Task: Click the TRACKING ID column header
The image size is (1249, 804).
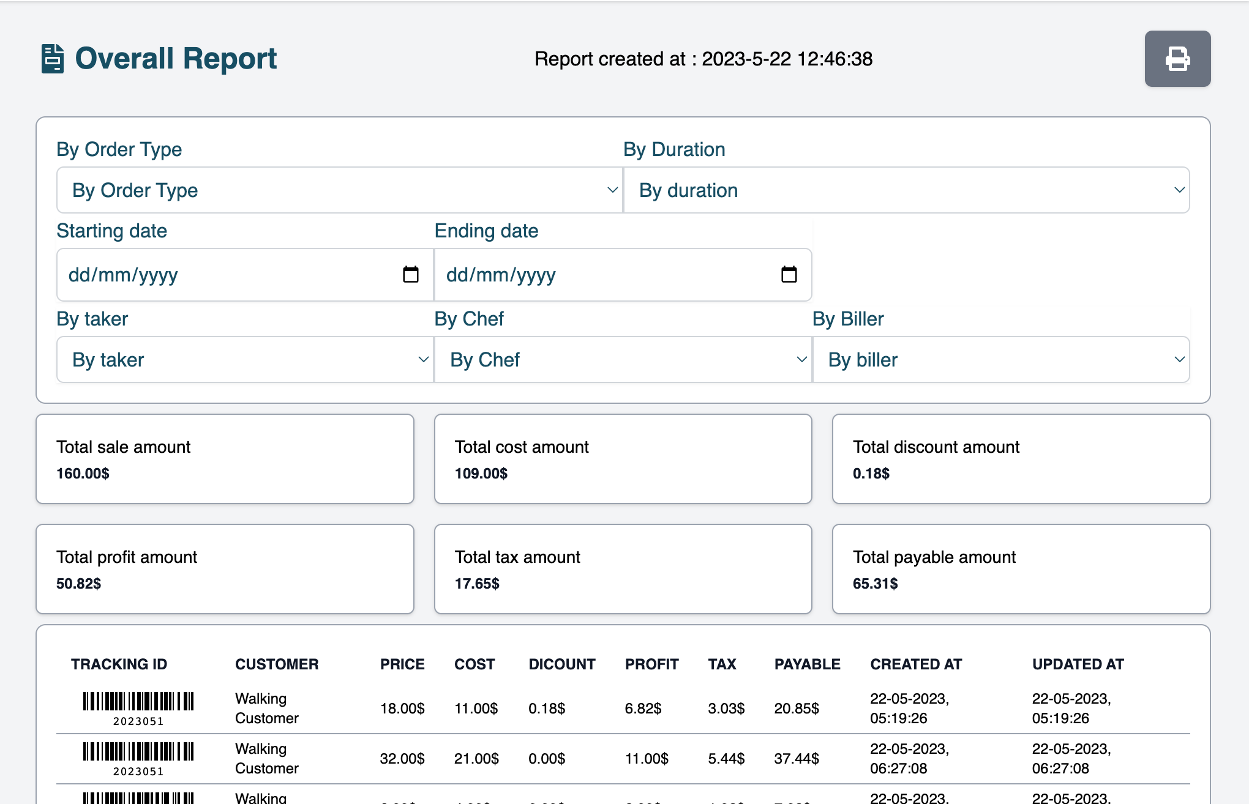Action: click(119, 664)
